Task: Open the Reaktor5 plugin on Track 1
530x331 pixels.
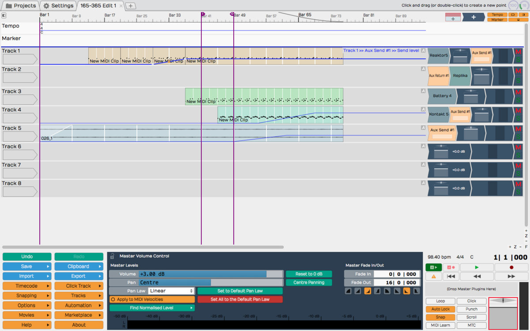Action: (439, 56)
